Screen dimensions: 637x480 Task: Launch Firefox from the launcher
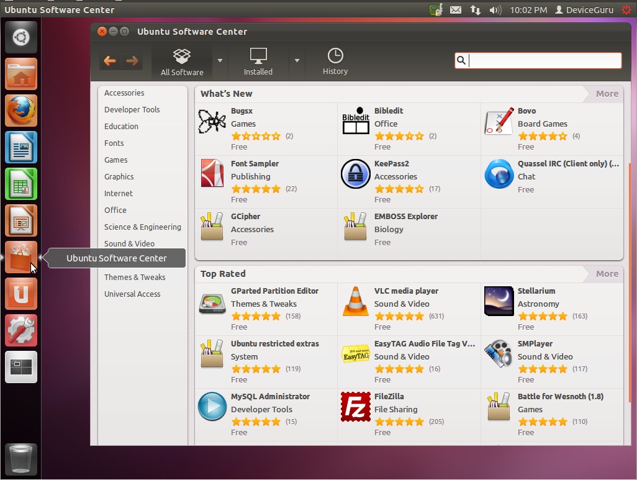coord(21,111)
